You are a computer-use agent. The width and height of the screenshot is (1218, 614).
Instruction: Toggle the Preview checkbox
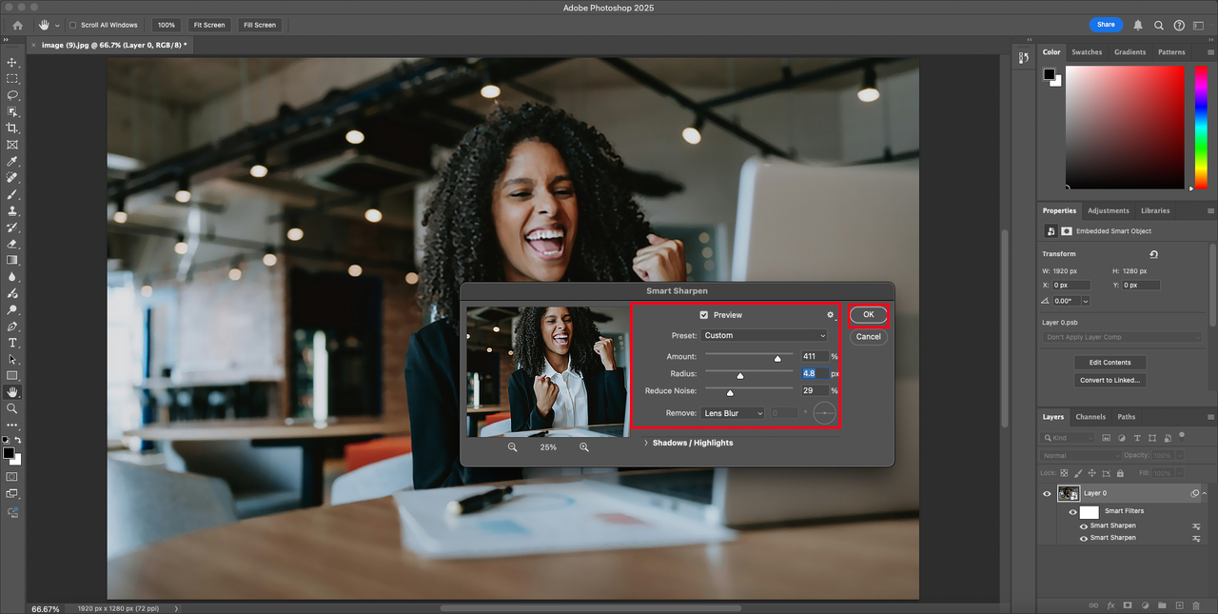click(x=704, y=315)
